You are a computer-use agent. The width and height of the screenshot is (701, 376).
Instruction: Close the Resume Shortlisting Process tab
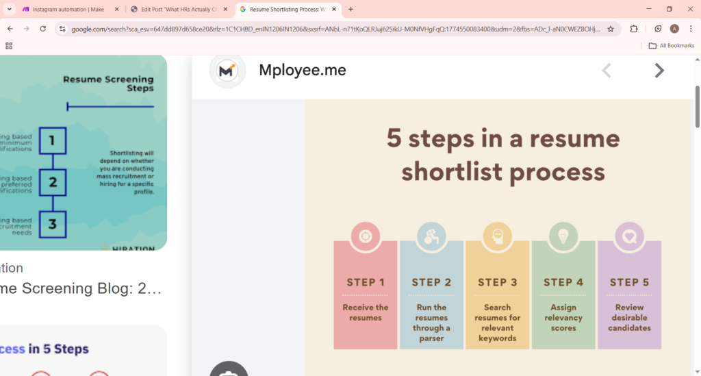point(333,10)
